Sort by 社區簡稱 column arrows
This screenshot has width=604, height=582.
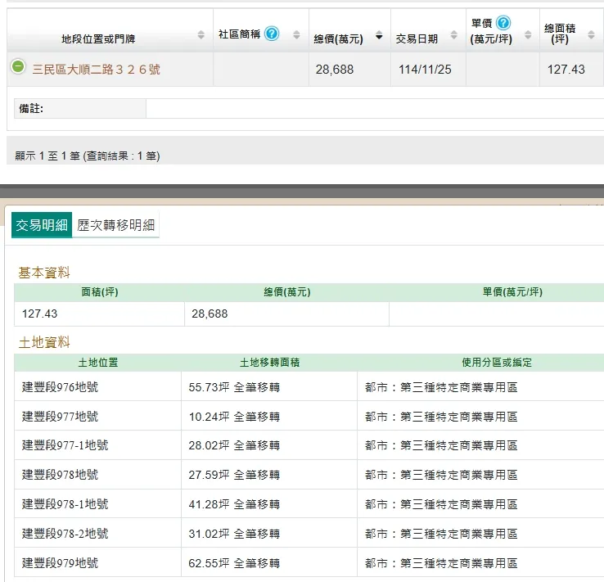pos(296,34)
